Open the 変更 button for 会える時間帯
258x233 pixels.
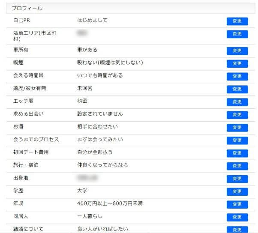(237, 76)
